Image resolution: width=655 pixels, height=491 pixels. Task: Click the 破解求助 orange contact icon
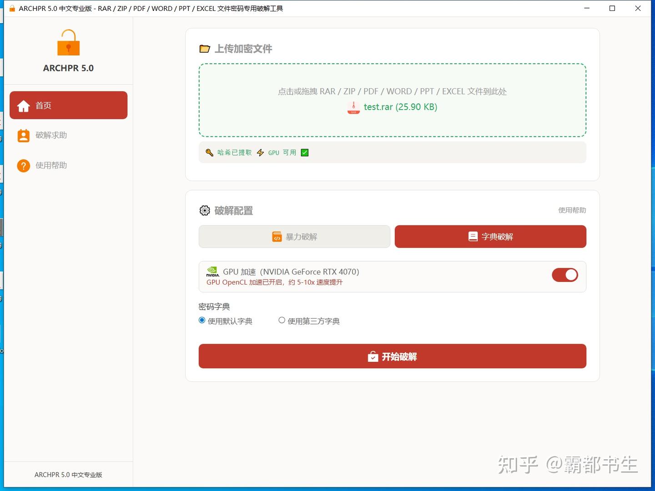(24, 135)
